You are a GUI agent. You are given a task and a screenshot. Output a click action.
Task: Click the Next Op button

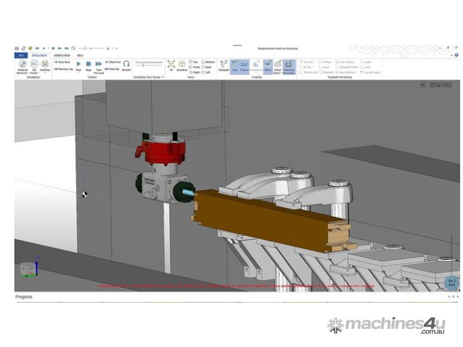point(112,69)
